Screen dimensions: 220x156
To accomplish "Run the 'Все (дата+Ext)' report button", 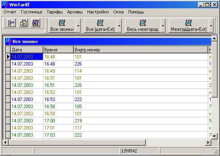I will point(100,26).
